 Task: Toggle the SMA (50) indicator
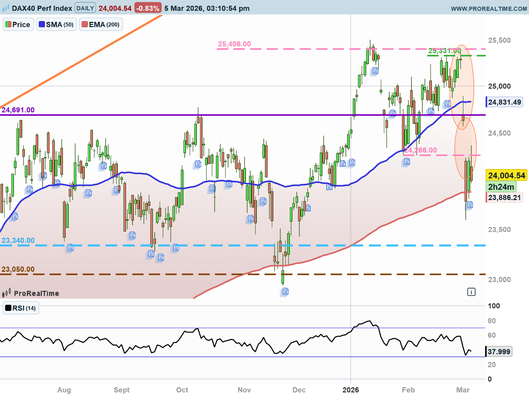tap(56, 25)
